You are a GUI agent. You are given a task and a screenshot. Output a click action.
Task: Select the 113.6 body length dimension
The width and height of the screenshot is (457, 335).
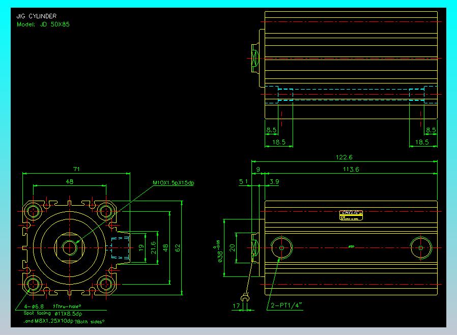351,169
